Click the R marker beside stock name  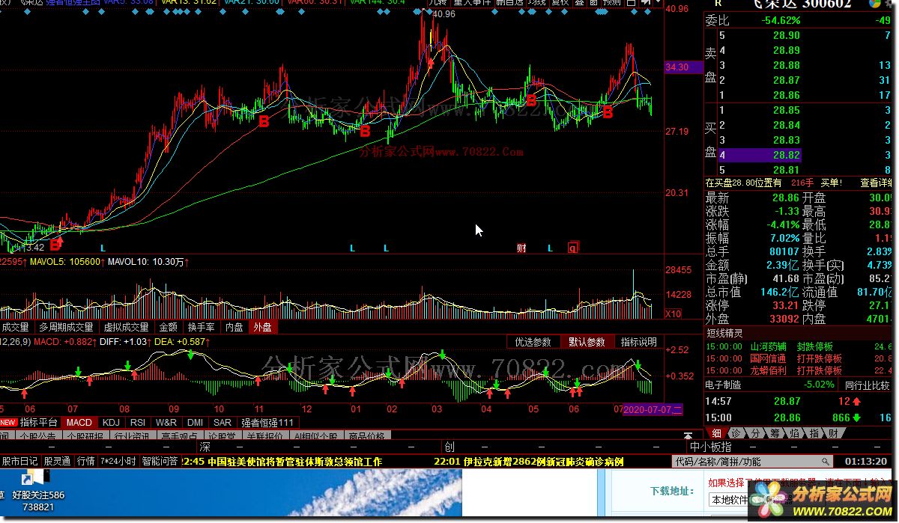pyautogui.click(x=718, y=4)
